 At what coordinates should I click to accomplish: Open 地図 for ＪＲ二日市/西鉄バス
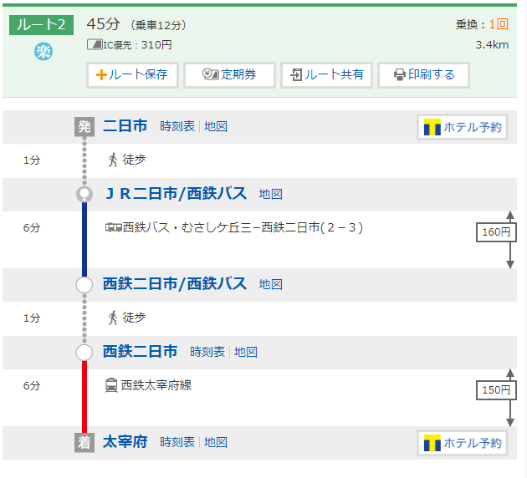(270, 194)
